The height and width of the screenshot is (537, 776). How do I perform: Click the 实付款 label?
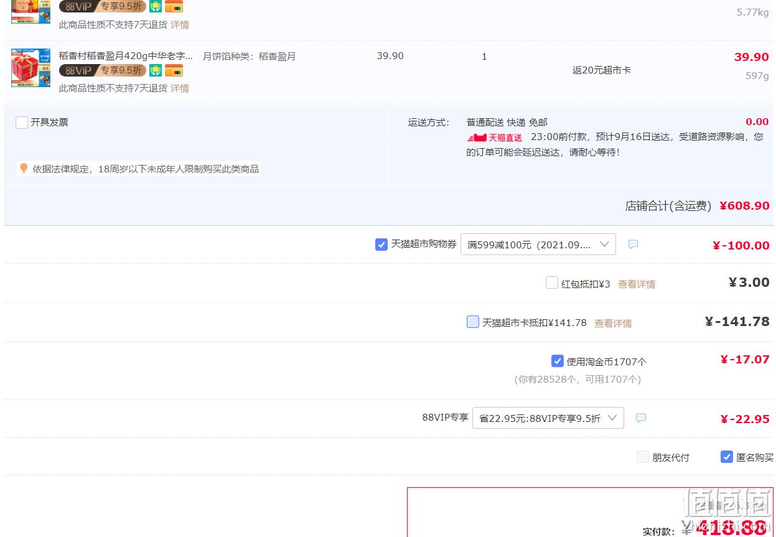[658, 531]
